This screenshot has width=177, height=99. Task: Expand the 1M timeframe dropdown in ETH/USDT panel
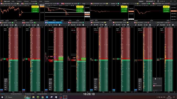click(x=124, y=25)
